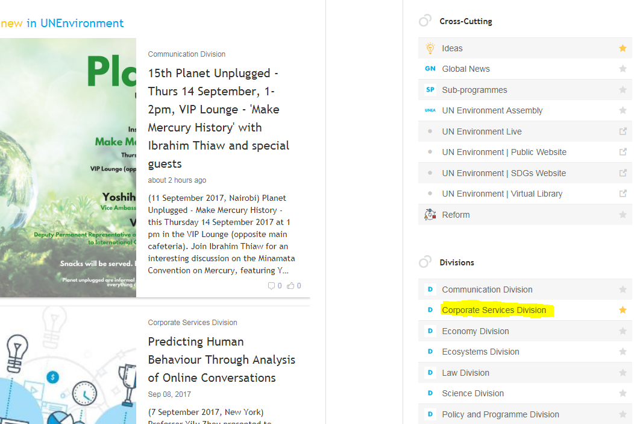Click Communication Division label above first article
Image resolution: width=634 pixels, height=424 pixels.
point(186,54)
